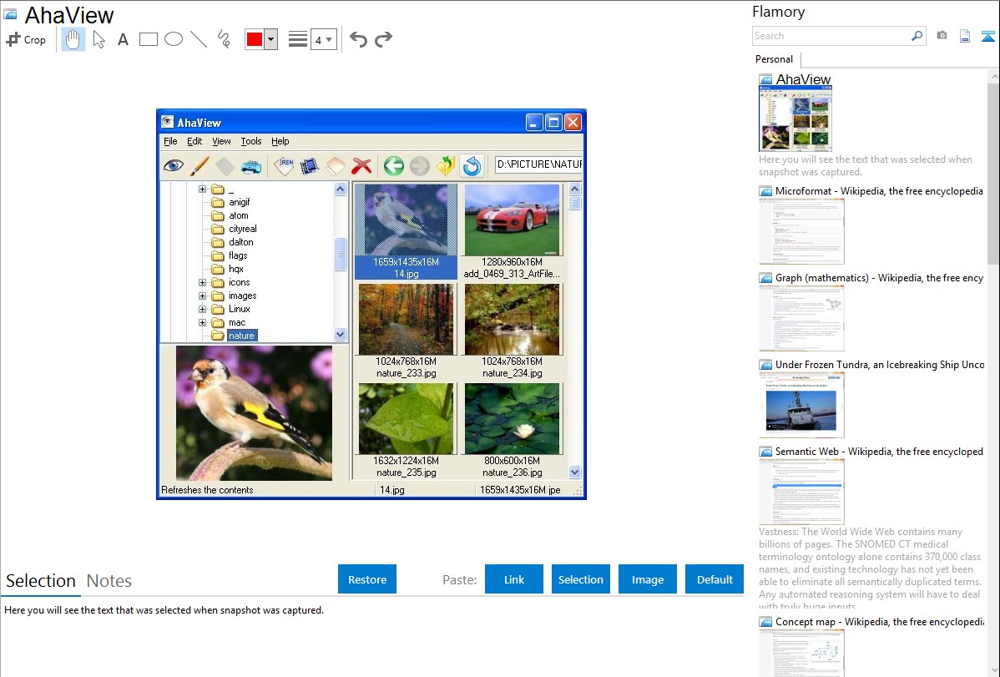Redo the last undone action

click(383, 39)
